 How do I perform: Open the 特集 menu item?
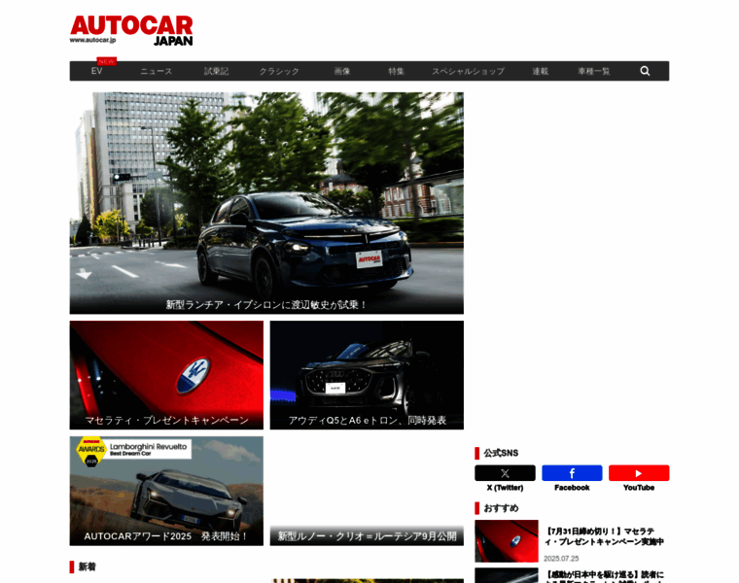(x=396, y=71)
